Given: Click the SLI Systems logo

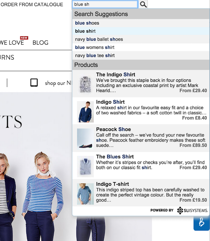Looking at the screenshot, I should point(193,210).
